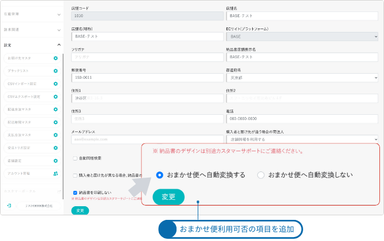The image size is (384, 241).
Task: Uncheck the 納品書を印刷しない checkbox
Action: point(75,192)
